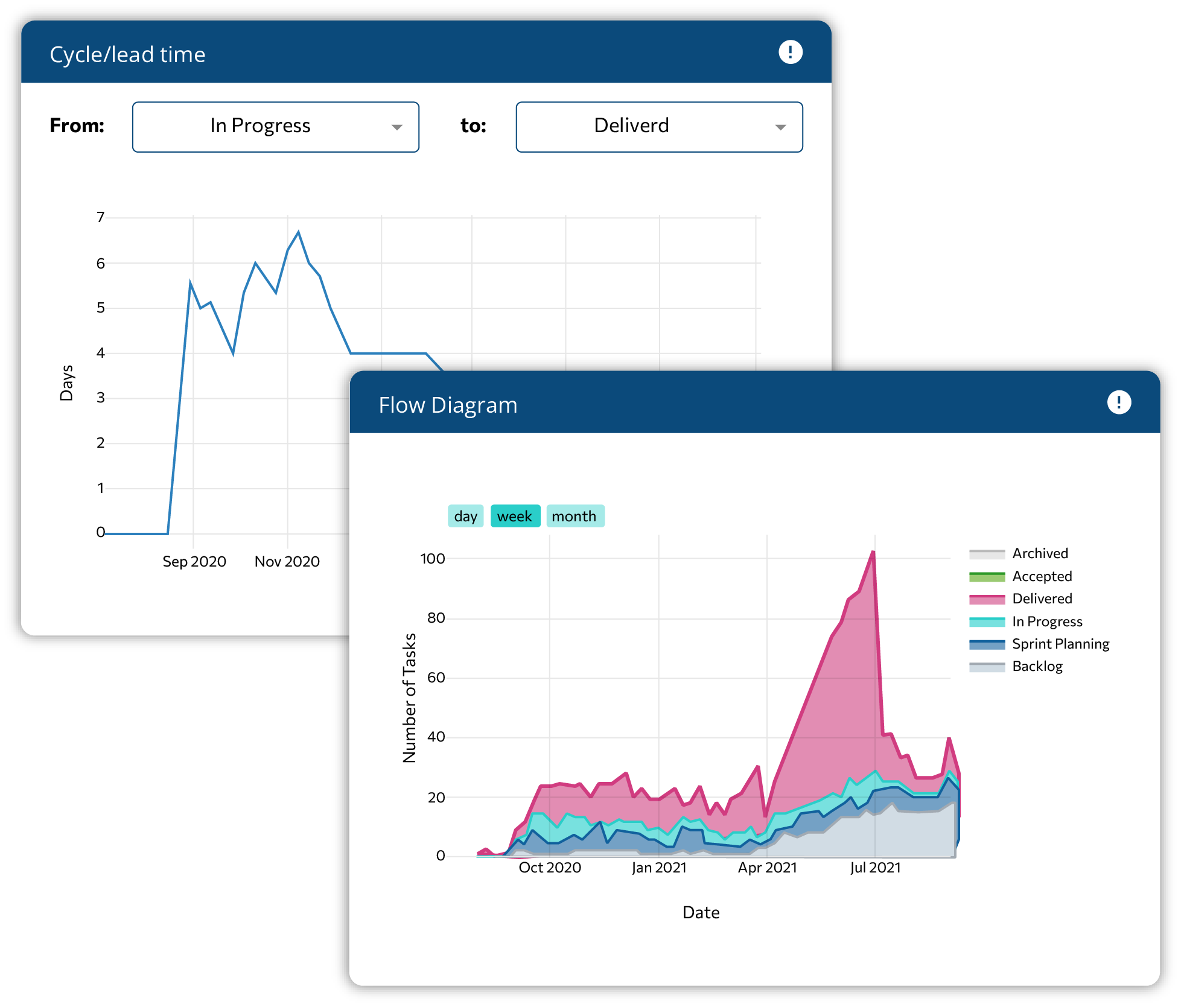Screen dimensions: 1181x1007
Task: Click info icon on Flow Diagram panel
Action: (x=1118, y=402)
